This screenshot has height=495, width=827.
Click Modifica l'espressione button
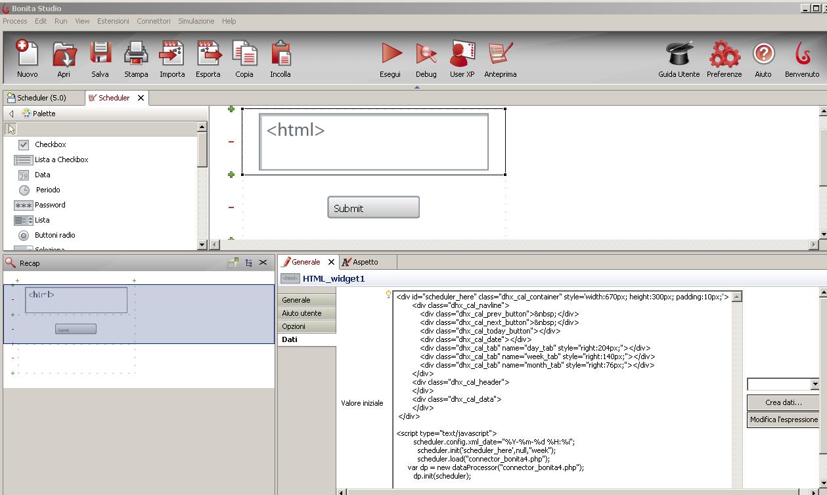(x=783, y=420)
